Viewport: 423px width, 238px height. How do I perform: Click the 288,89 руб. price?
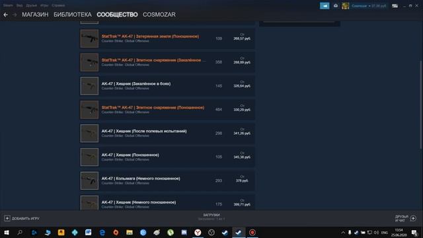[242, 62]
